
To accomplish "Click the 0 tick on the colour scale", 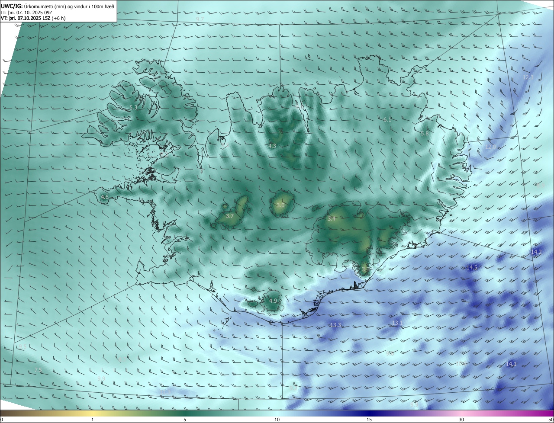I will (2, 420).
